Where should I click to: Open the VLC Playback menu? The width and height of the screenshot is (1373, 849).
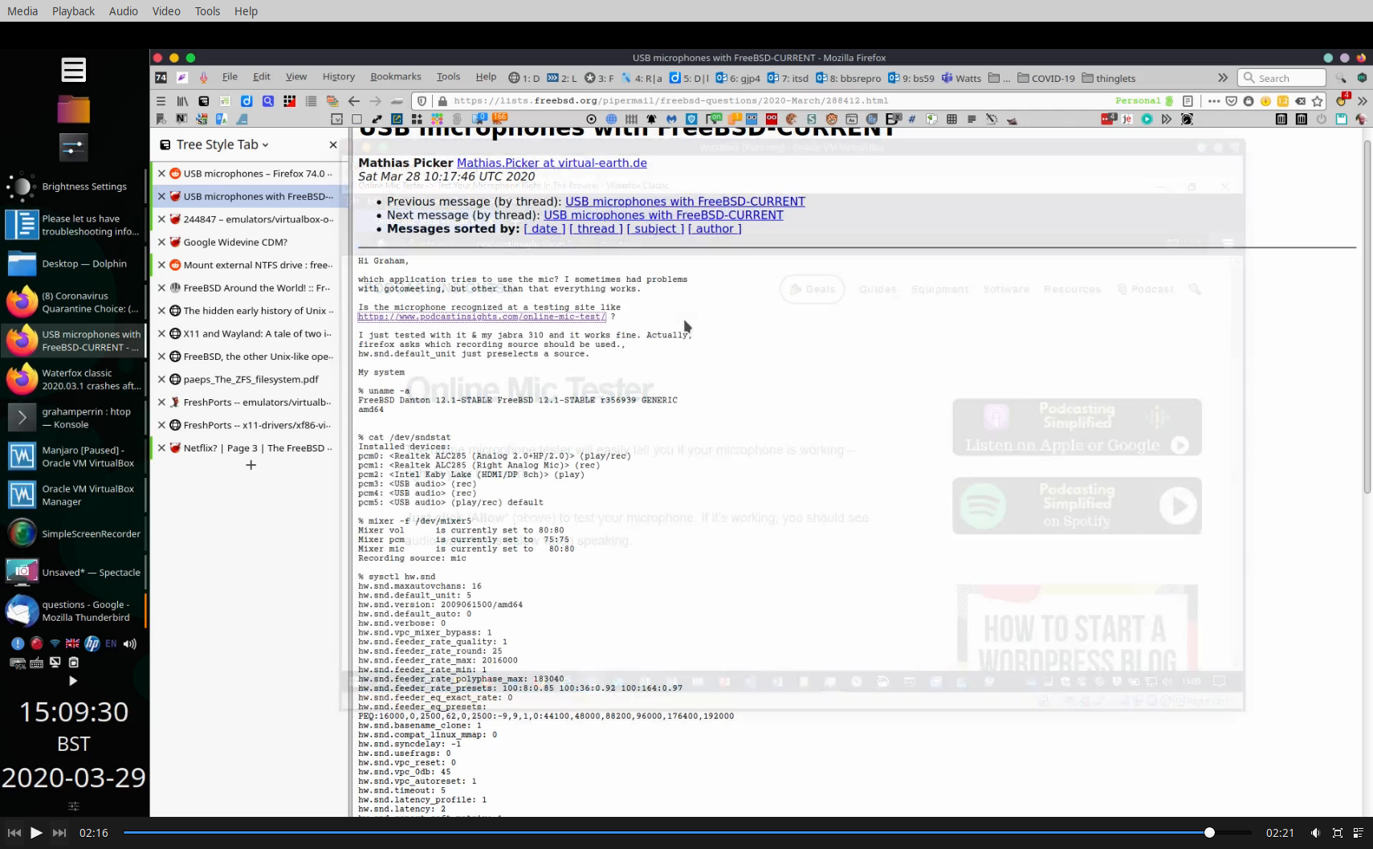(x=73, y=11)
